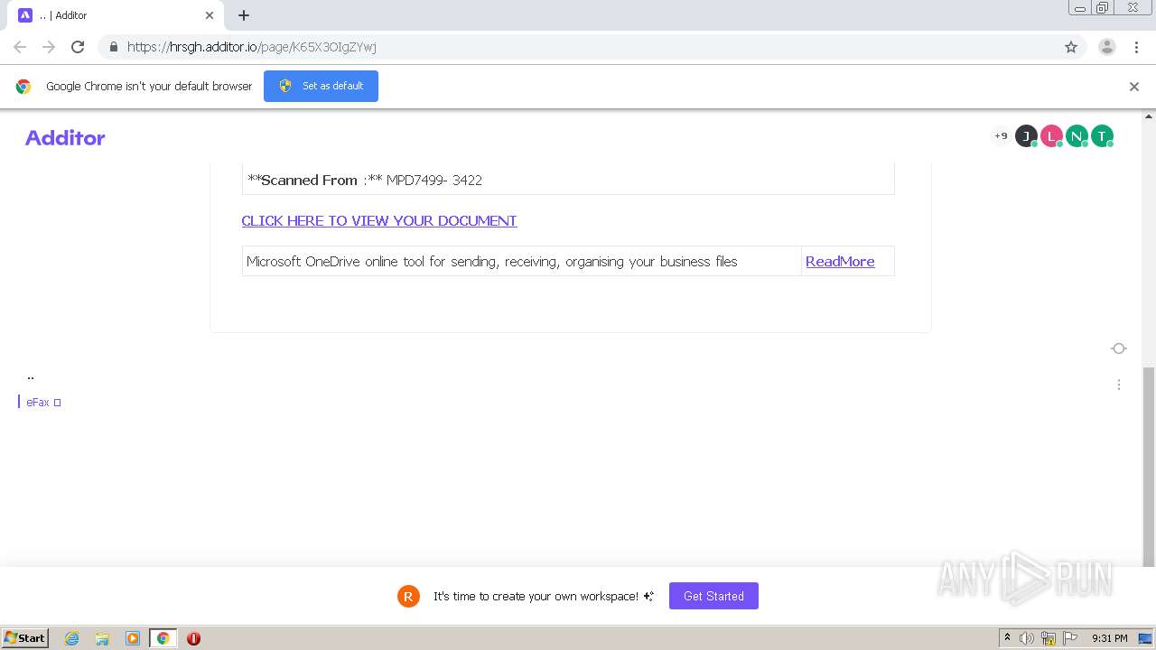This screenshot has height=650, width=1156.
Task: Click the page focus target icon
Action: [1119, 348]
